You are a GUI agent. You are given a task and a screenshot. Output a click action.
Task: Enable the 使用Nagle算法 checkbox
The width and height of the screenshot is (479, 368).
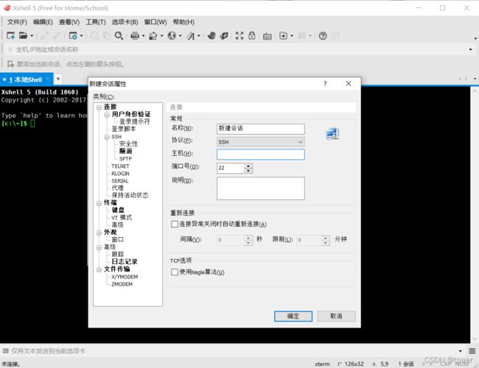click(175, 272)
